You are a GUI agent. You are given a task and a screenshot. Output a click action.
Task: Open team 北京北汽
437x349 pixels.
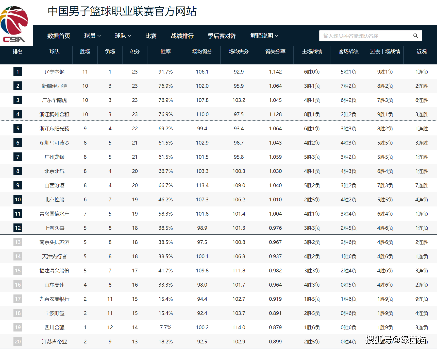54,171
